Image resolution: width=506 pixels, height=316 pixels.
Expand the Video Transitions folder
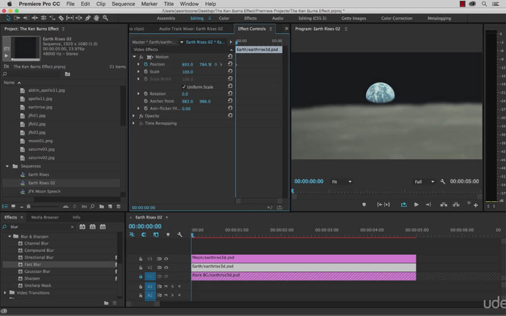[x=5, y=293]
